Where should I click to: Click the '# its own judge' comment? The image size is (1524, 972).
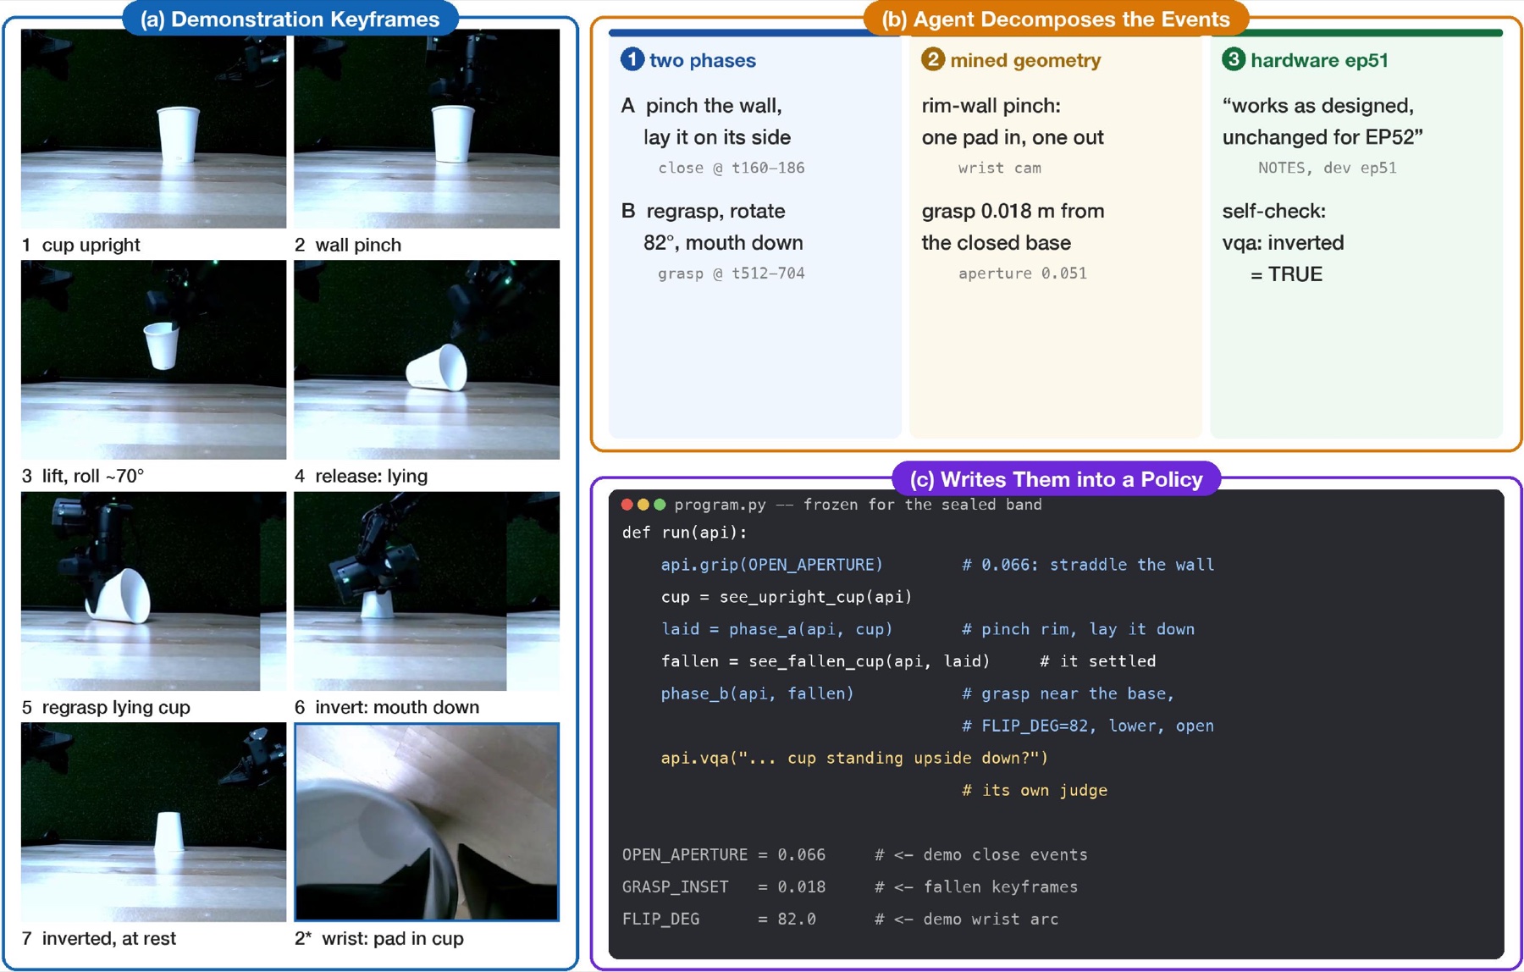tap(1035, 790)
